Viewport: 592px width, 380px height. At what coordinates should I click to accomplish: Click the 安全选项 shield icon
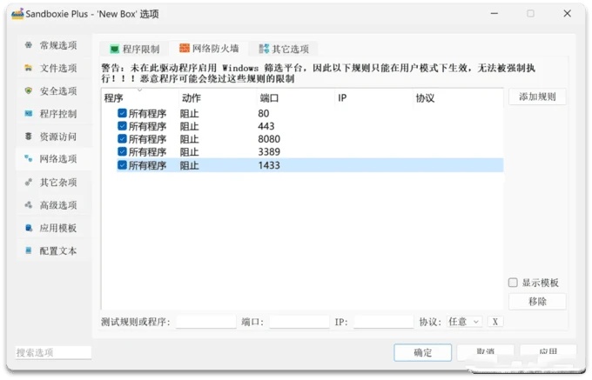29,90
